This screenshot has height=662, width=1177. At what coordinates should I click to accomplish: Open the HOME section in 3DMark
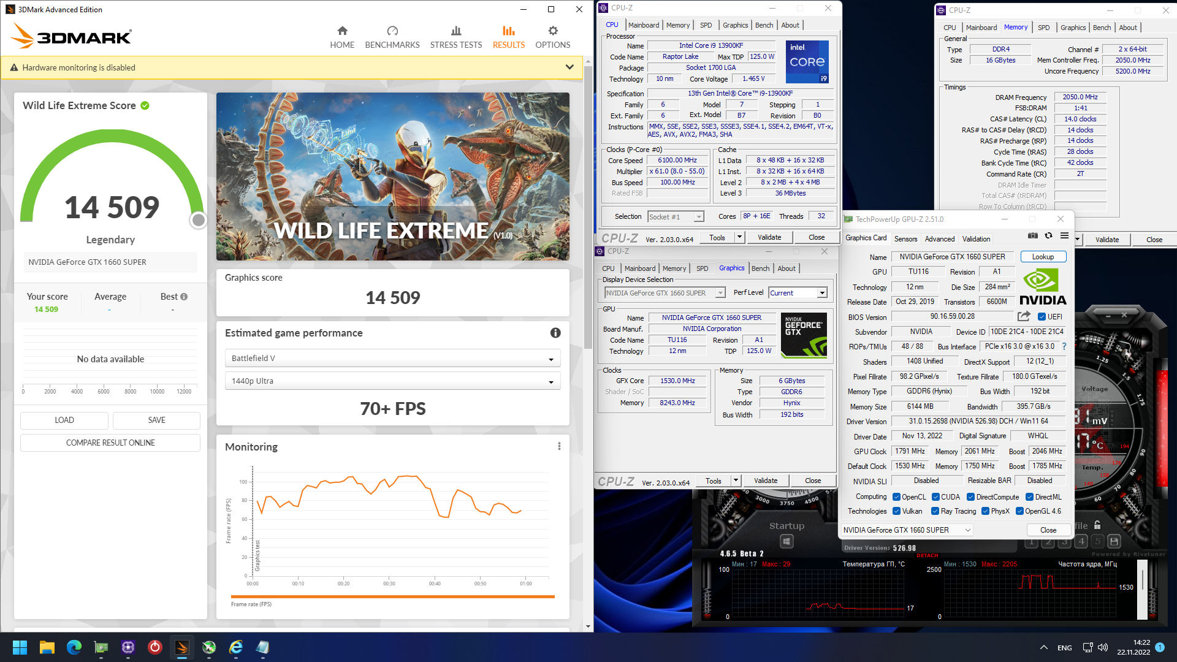(x=342, y=37)
